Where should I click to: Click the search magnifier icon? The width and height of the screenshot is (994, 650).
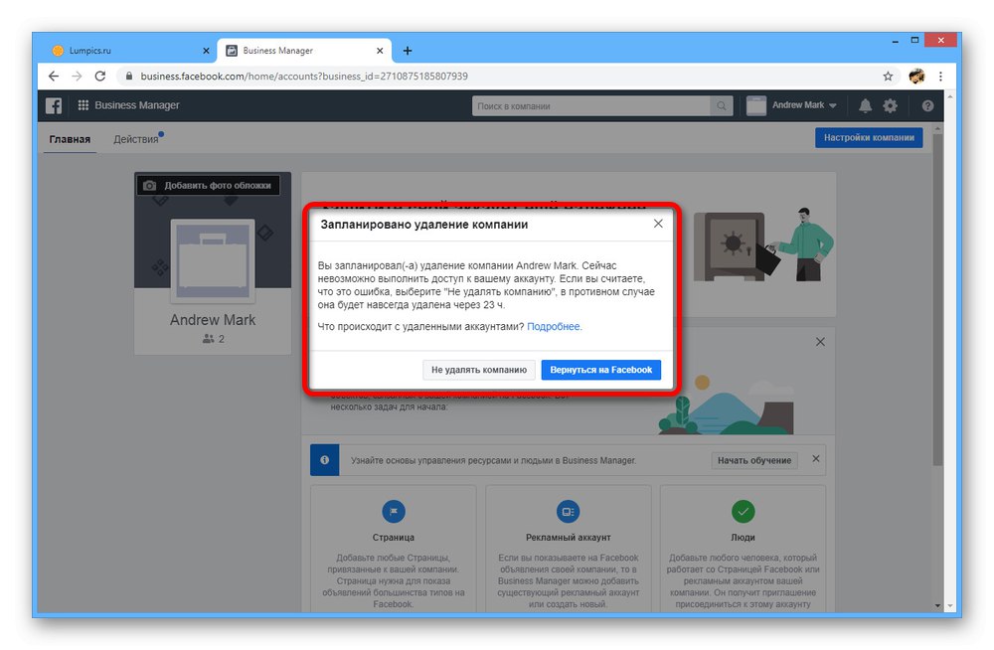point(722,106)
